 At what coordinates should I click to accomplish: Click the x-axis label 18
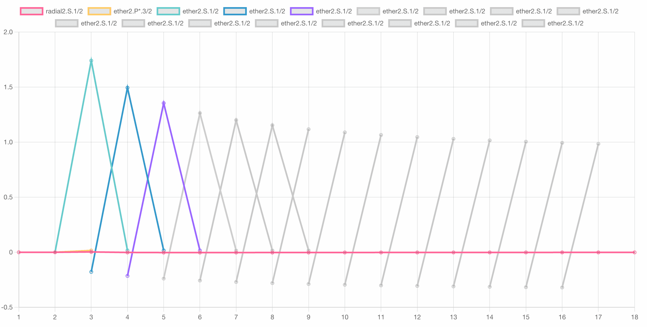(x=634, y=317)
